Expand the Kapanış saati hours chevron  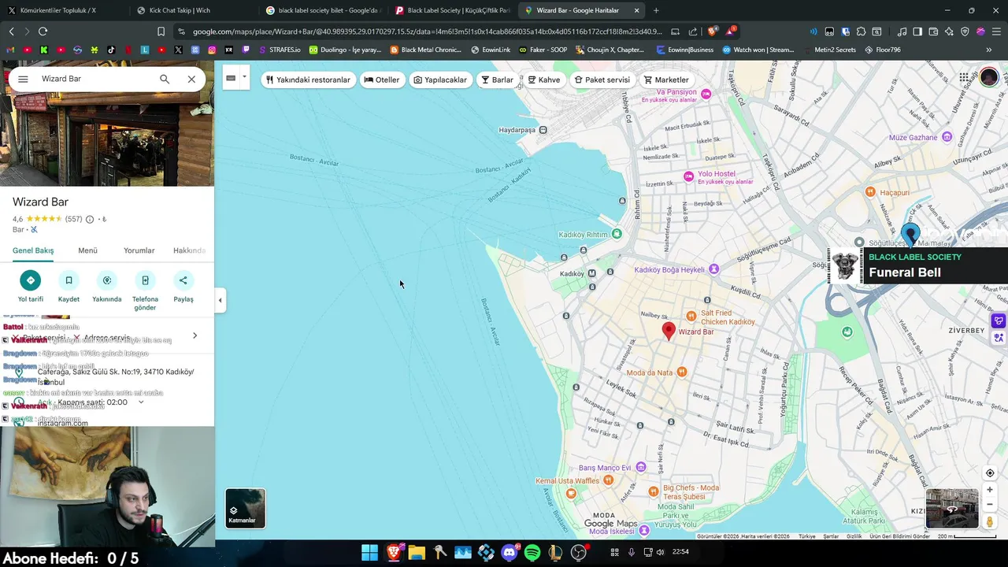coord(141,402)
